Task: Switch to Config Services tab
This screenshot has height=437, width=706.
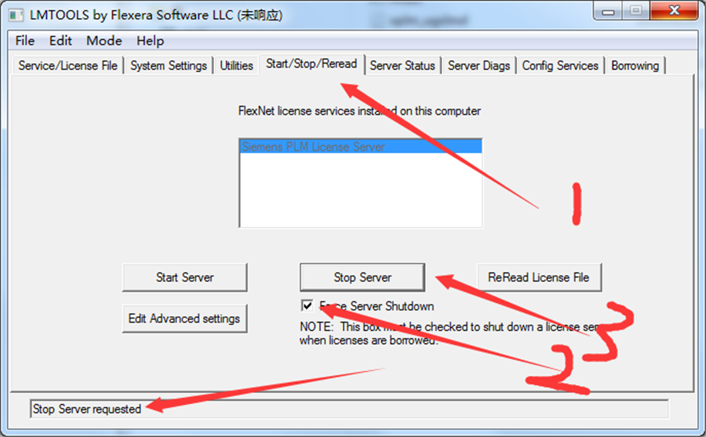Action: [x=560, y=66]
